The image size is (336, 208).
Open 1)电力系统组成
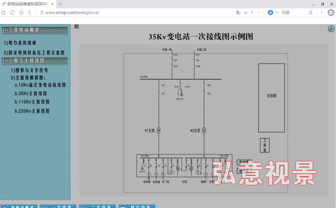point(20,43)
